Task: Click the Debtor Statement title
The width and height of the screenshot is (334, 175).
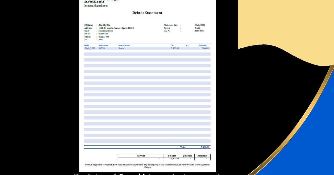Action: coord(147,13)
